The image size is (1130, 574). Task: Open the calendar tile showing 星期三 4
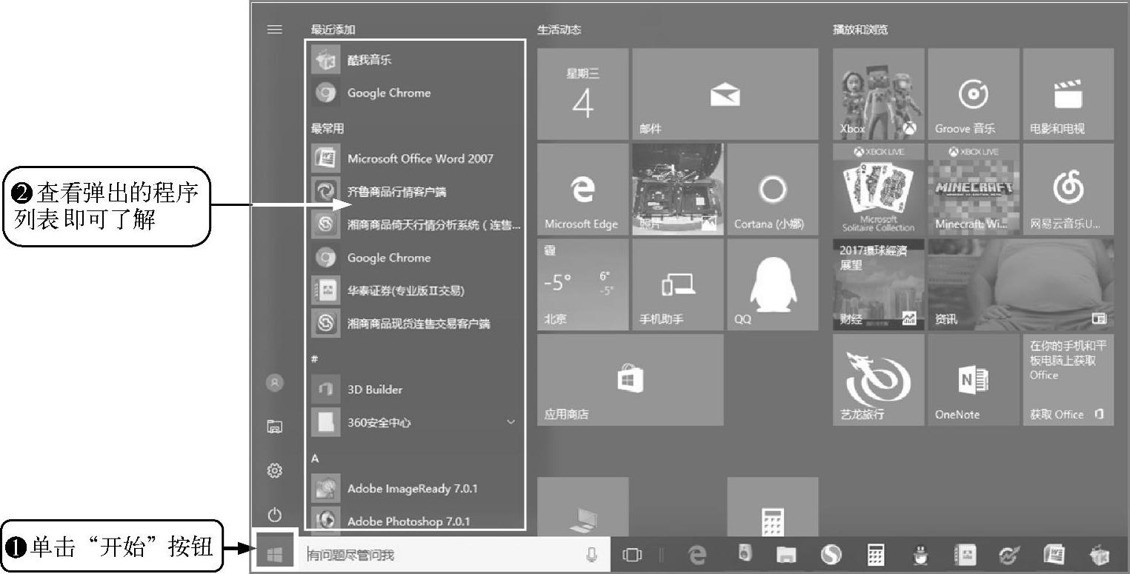coord(582,94)
